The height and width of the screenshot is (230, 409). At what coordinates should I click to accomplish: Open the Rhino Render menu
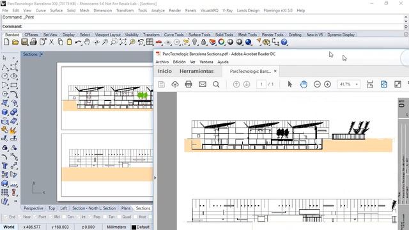174,10
